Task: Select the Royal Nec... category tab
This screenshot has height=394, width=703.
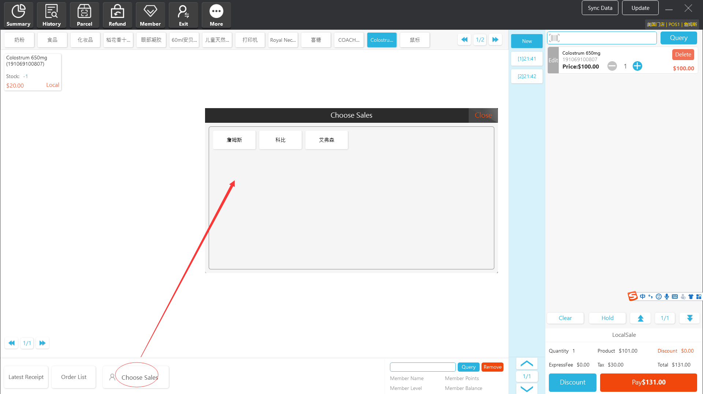Action: (283, 40)
